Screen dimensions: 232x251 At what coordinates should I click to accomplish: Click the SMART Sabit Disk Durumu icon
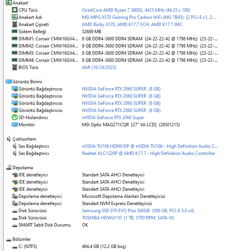click(x=15, y=225)
